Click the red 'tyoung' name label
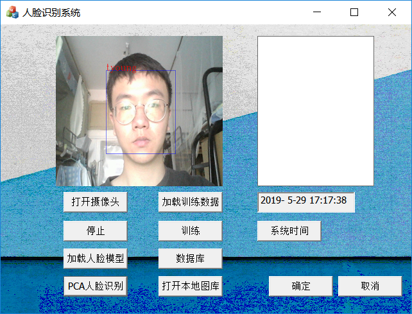 tap(121, 68)
